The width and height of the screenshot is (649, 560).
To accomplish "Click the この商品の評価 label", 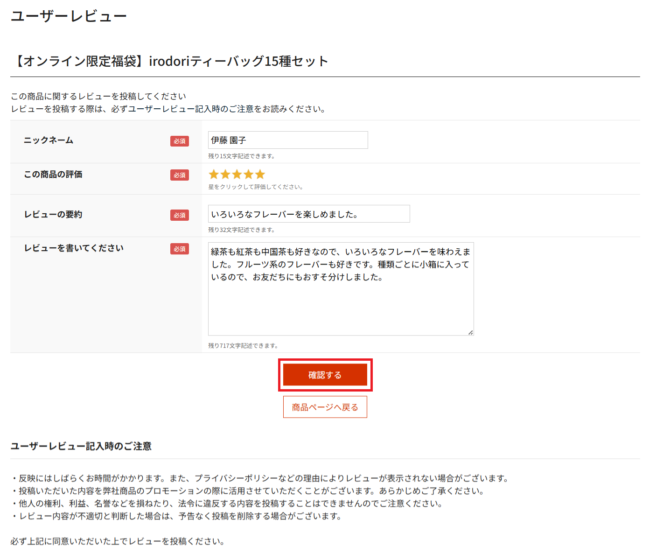I will (x=53, y=175).
